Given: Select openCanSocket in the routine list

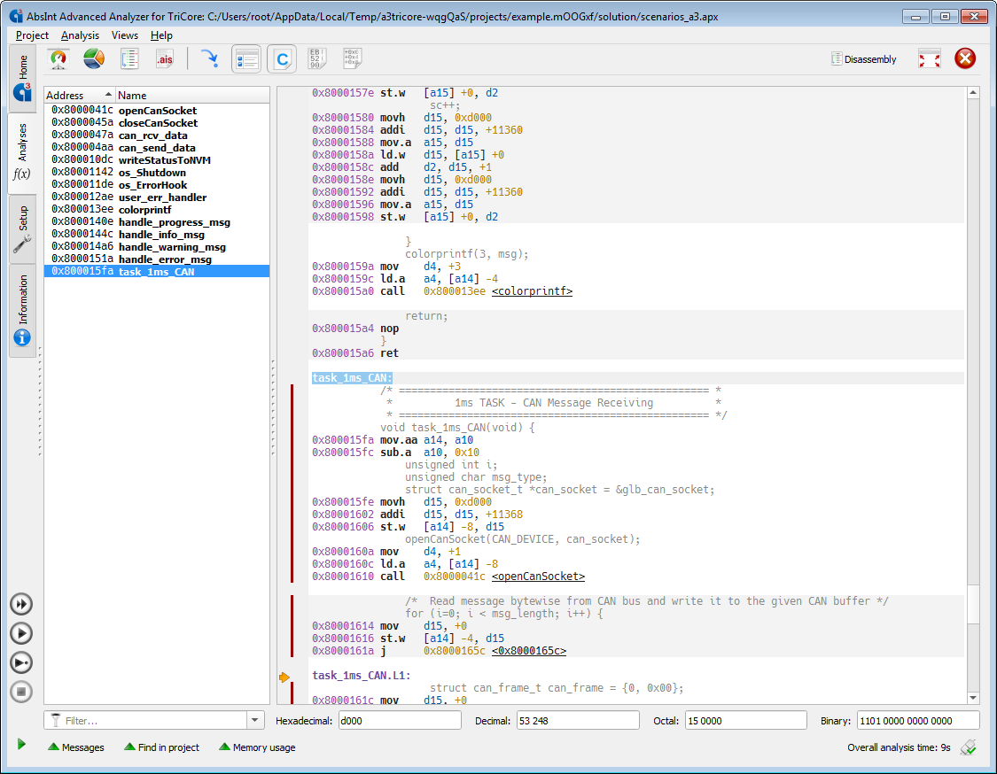Looking at the screenshot, I should coord(157,111).
